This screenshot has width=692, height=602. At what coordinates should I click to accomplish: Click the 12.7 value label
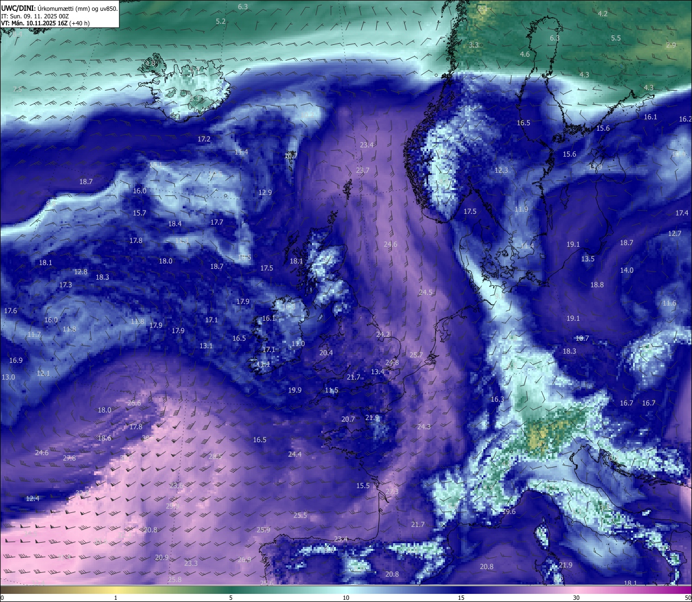(675, 233)
